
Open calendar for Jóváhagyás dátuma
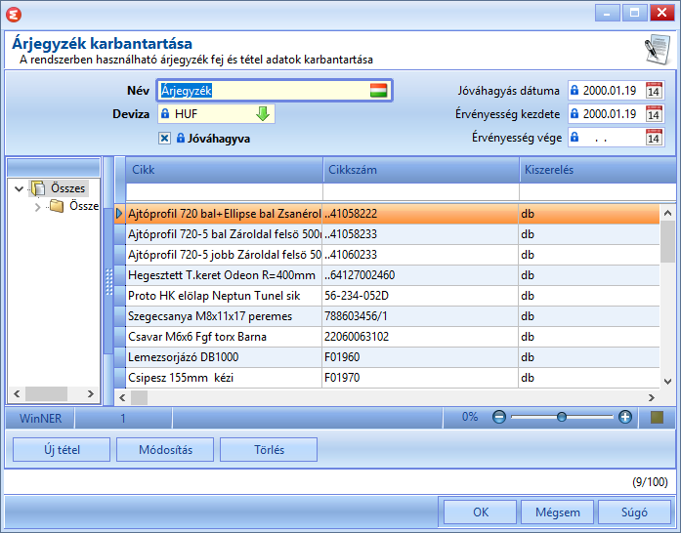pyautogui.click(x=654, y=90)
